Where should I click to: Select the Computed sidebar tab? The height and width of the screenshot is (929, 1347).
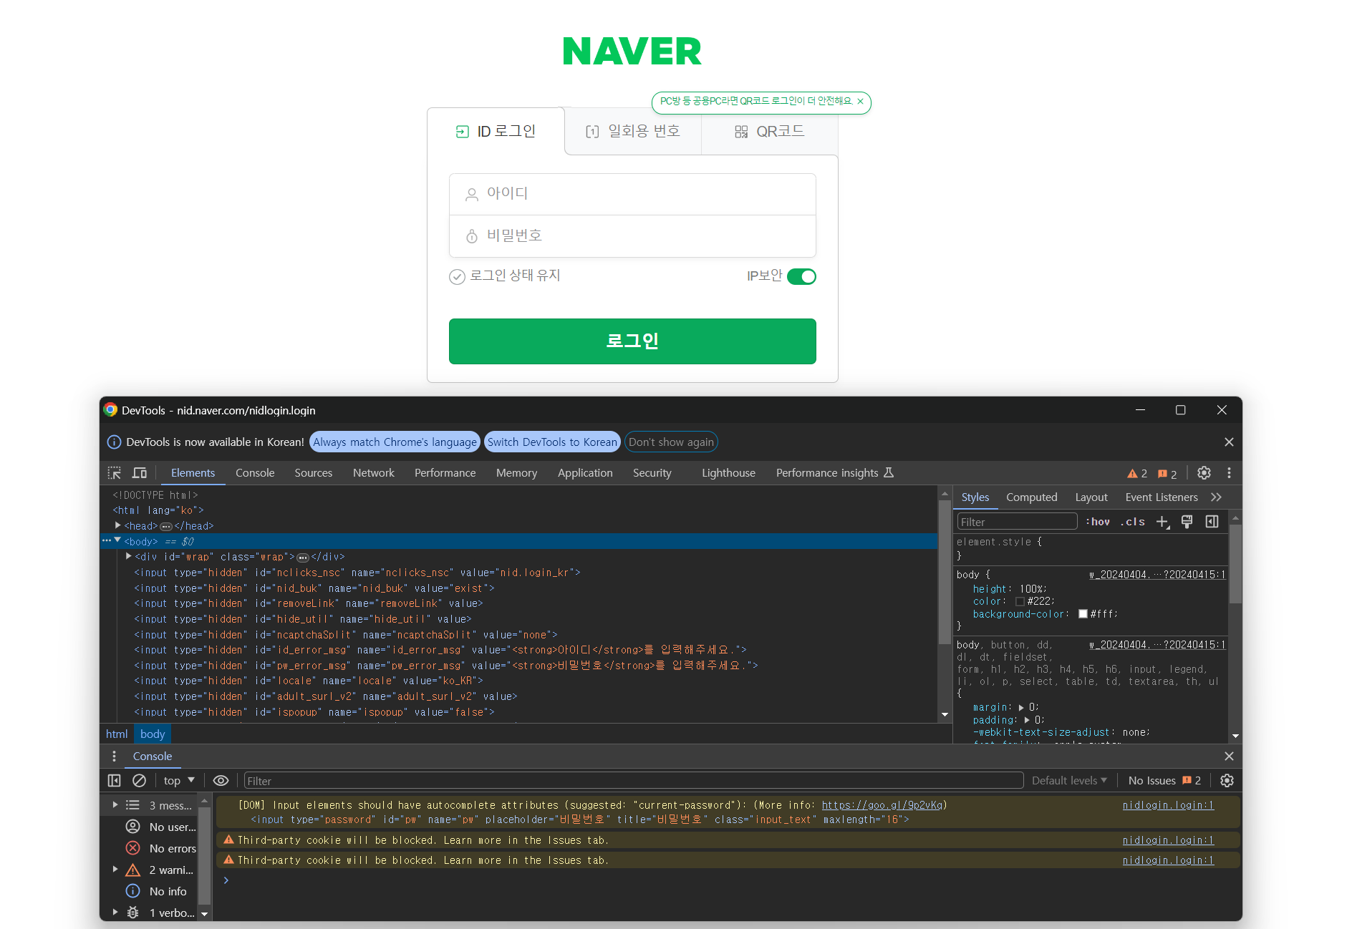(1031, 497)
